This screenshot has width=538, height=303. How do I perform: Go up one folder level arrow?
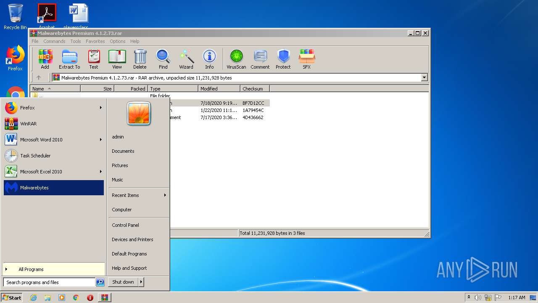(39, 77)
